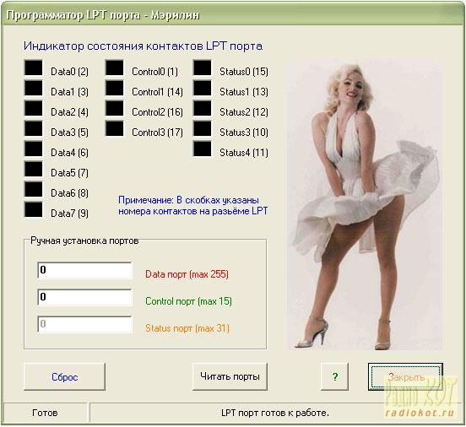Click the Ручная установка портов group label
Screen dimensions: 466x427
(84, 241)
